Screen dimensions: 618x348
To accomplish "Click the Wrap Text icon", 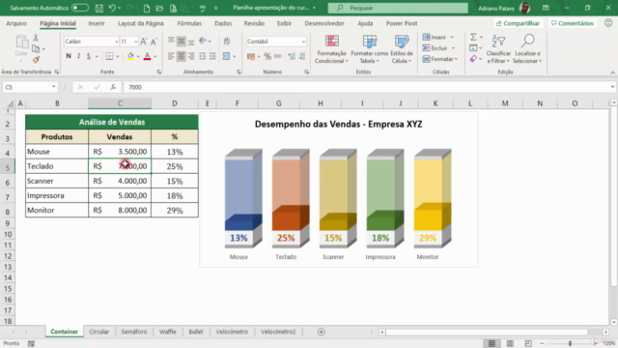I will pos(227,41).
